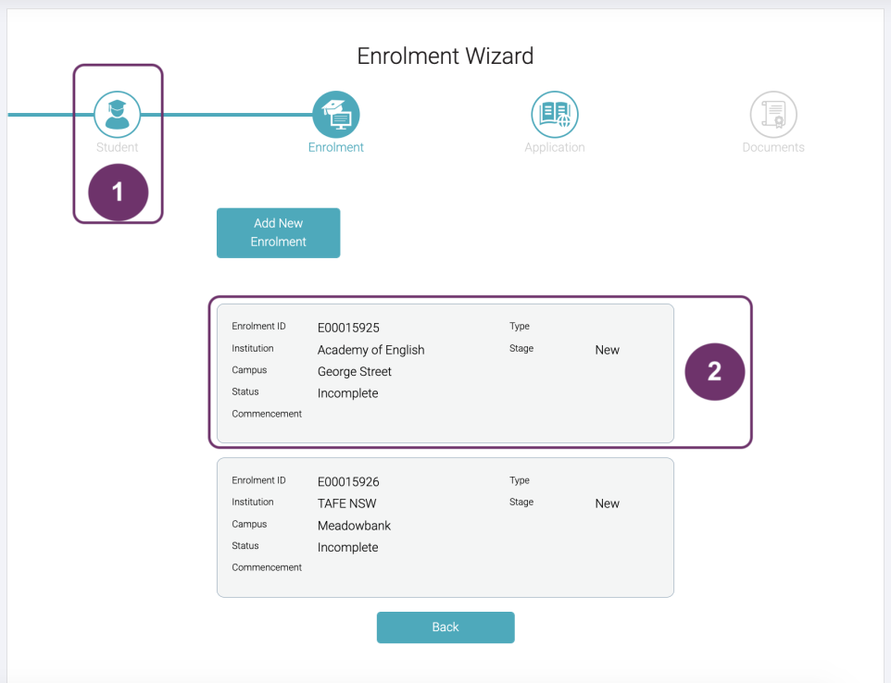Select the Documents step label

tap(773, 147)
